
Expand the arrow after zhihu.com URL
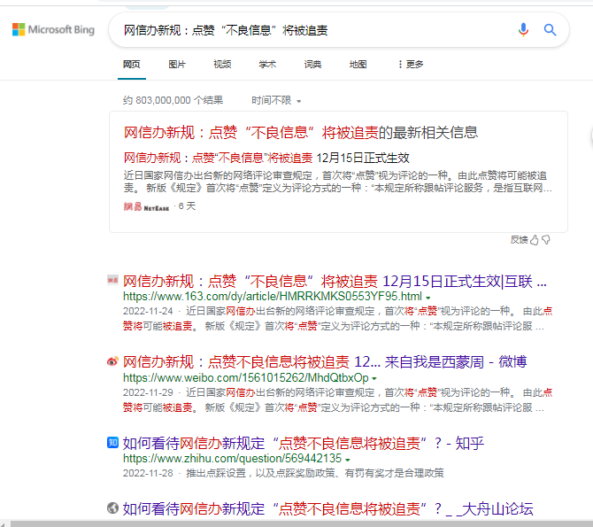348,460
